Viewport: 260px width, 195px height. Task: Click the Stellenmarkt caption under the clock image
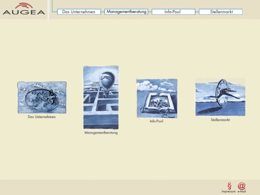click(220, 120)
